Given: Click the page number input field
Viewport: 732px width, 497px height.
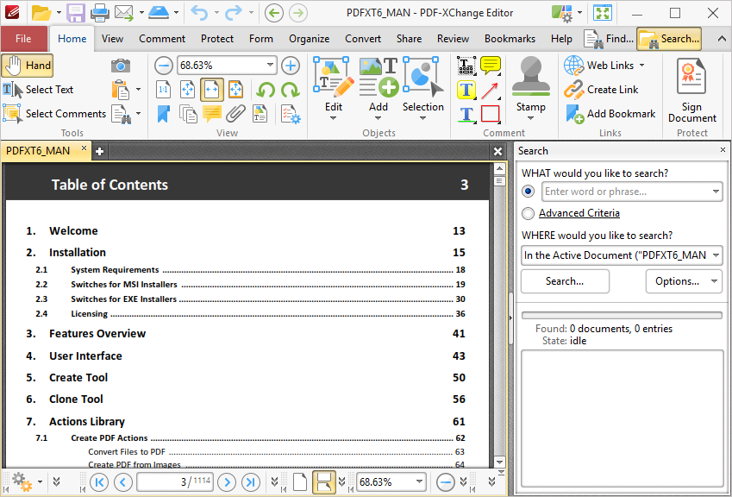Looking at the screenshot, I should click(x=175, y=481).
